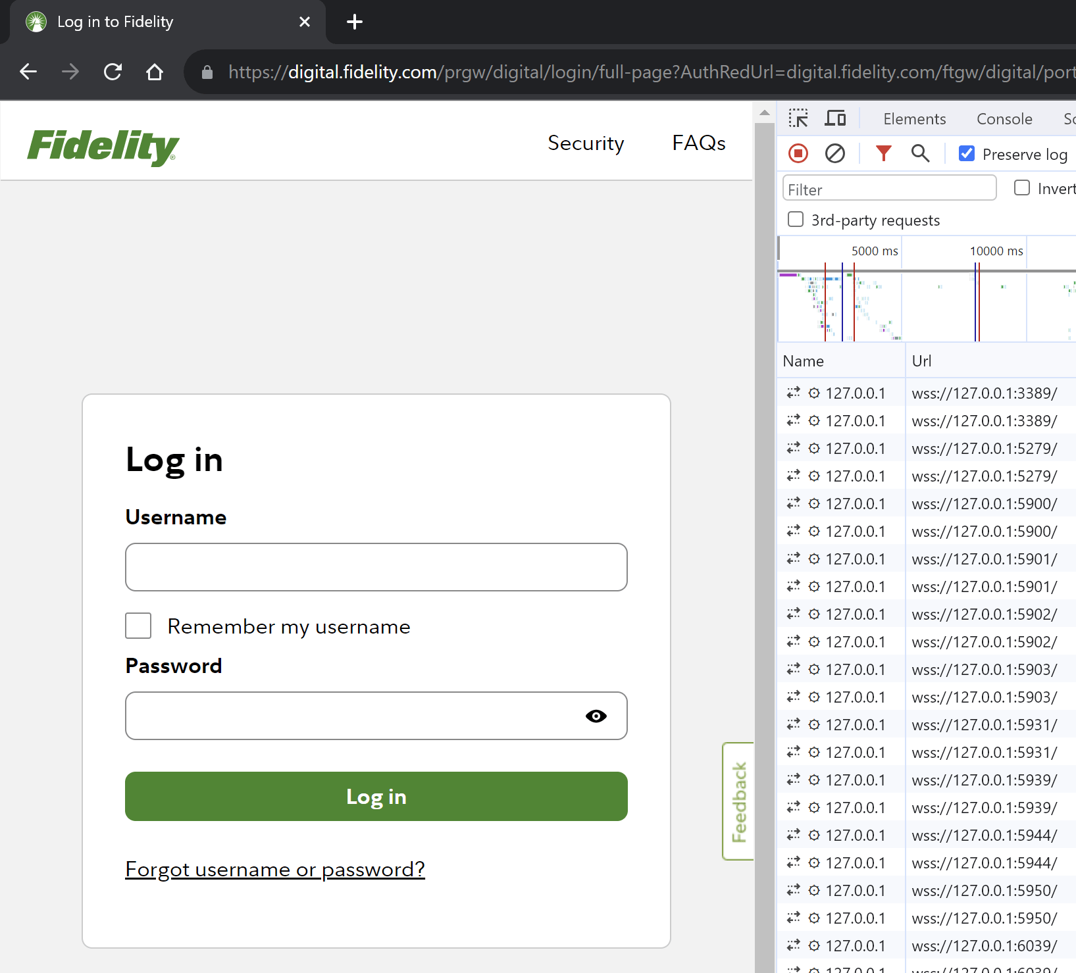The image size is (1076, 973).
Task: Open Forgot username or password link
Action: pyautogui.click(x=275, y=870)
